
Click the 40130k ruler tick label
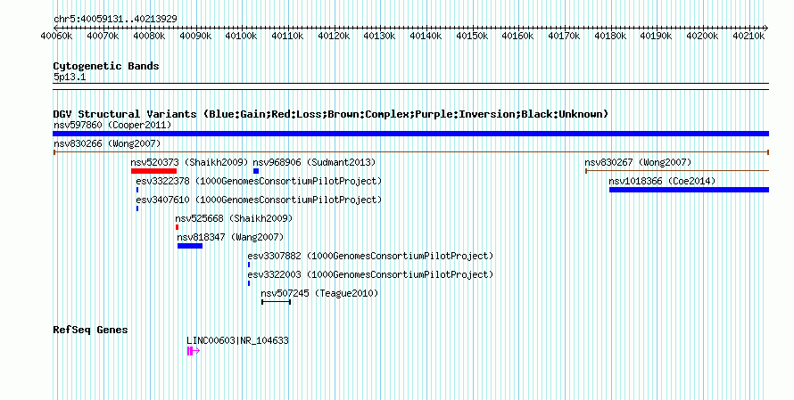380,36
